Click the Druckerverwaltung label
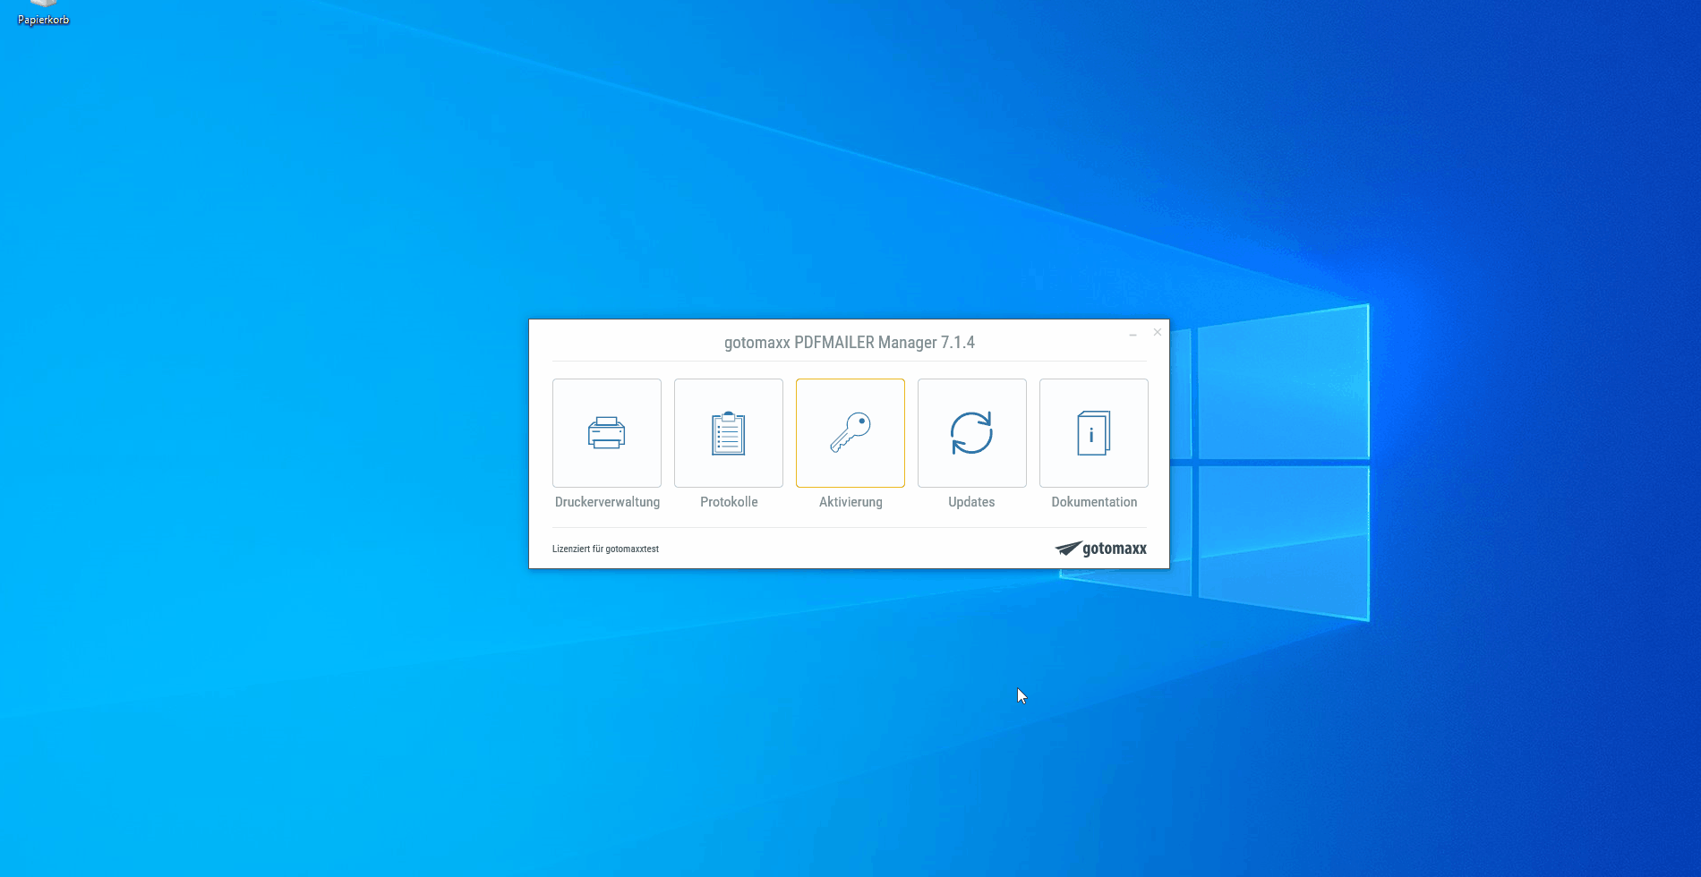Image resolution: width=1701 pixels, height=877 pixels. click(x=607, y=502)
